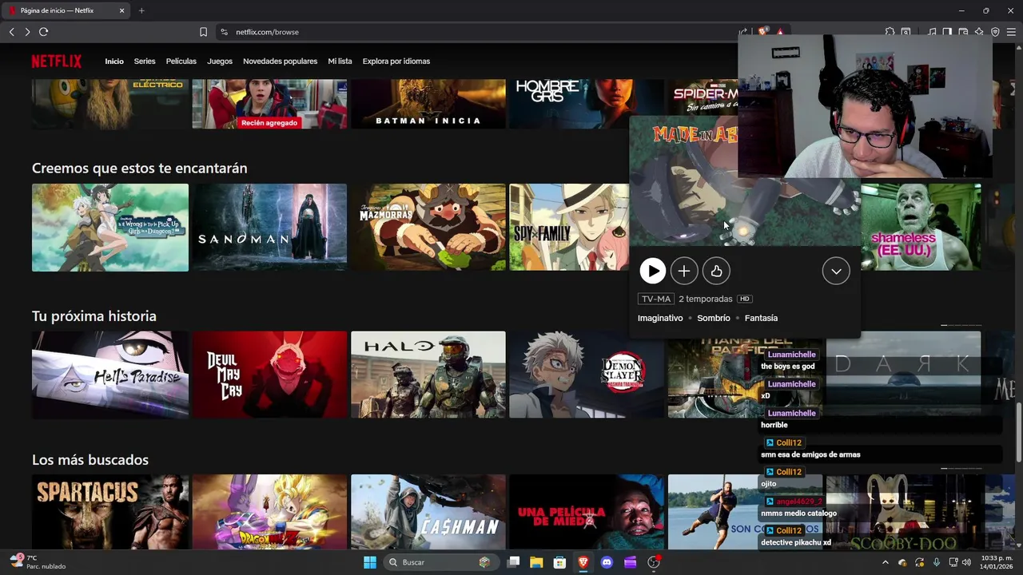Click the Creemos que estos te encantarán heading

[139, 169]
